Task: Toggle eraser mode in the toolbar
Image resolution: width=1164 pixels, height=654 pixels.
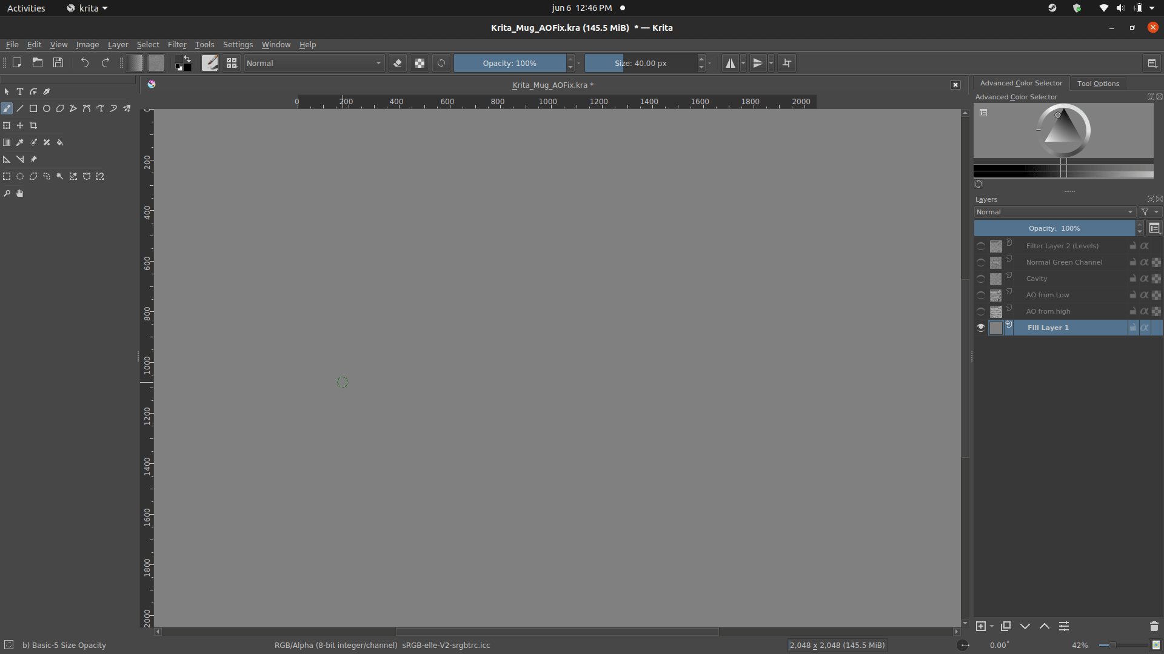Action: pos(398,63)
